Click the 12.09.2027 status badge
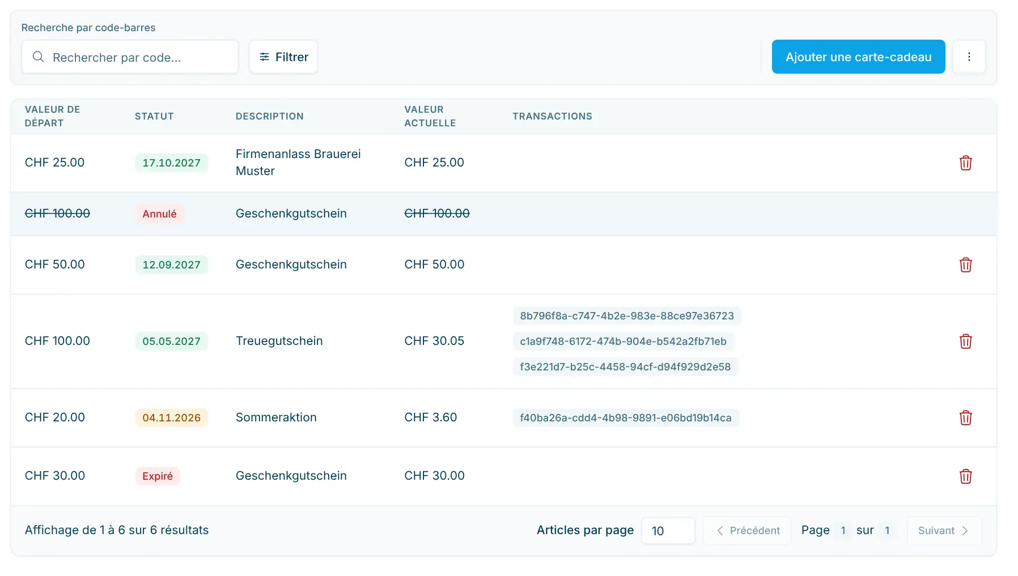This screenshot has width=1018, height=576. [x=171, y=265]
